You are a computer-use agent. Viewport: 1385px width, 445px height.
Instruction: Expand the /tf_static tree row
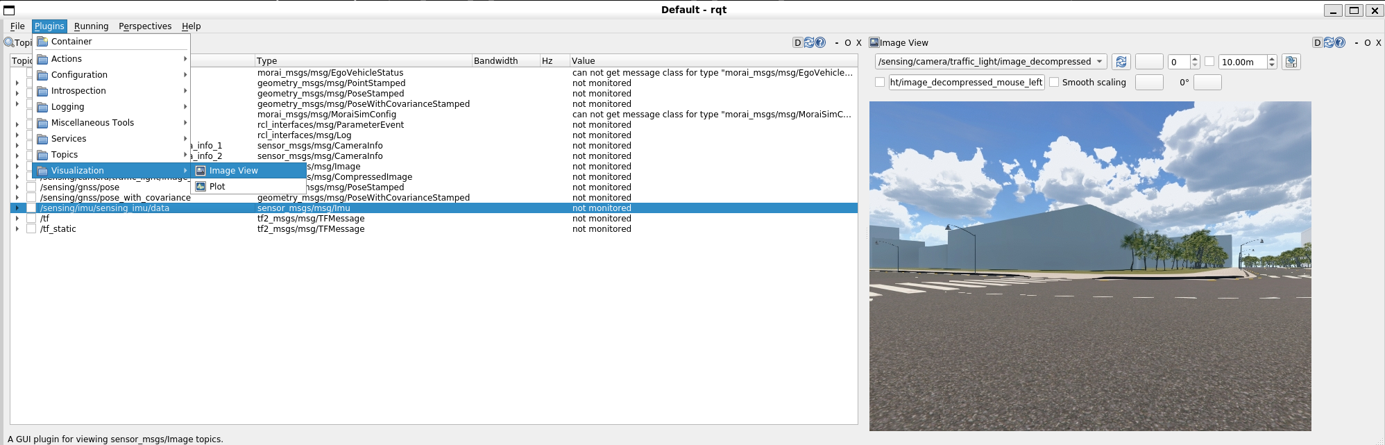17,229
